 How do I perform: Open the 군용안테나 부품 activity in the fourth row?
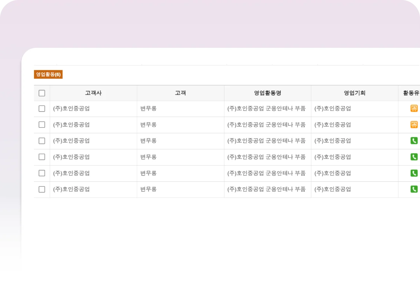pos(266,157)
